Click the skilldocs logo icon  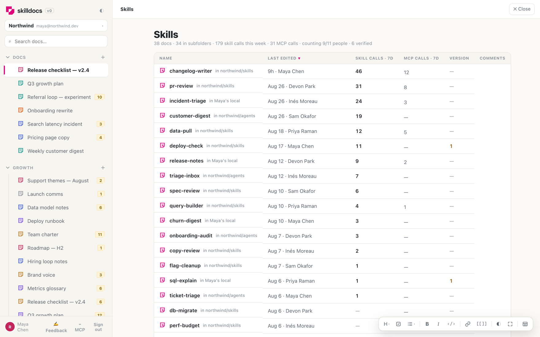point(10,10)
